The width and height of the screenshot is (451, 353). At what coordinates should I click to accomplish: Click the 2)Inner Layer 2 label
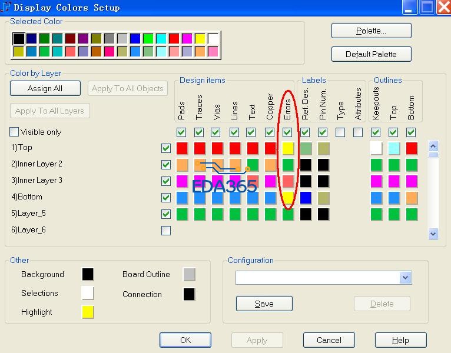click(37, 164)
